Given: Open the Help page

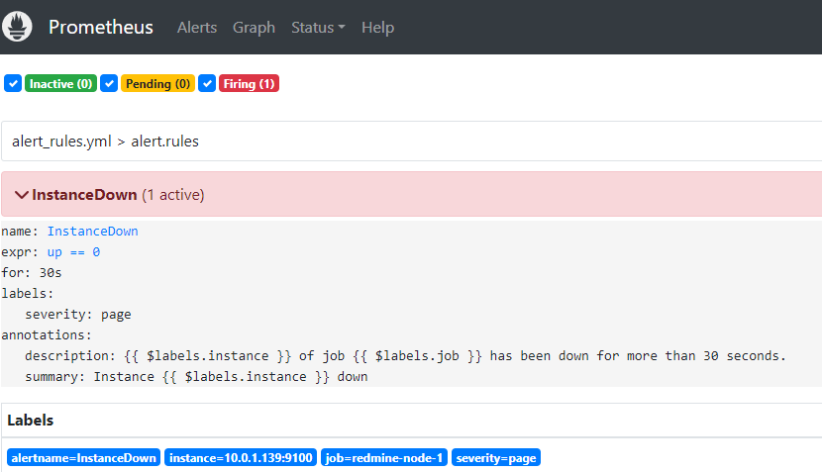Looking at the screenshot, I should [377, 28].
